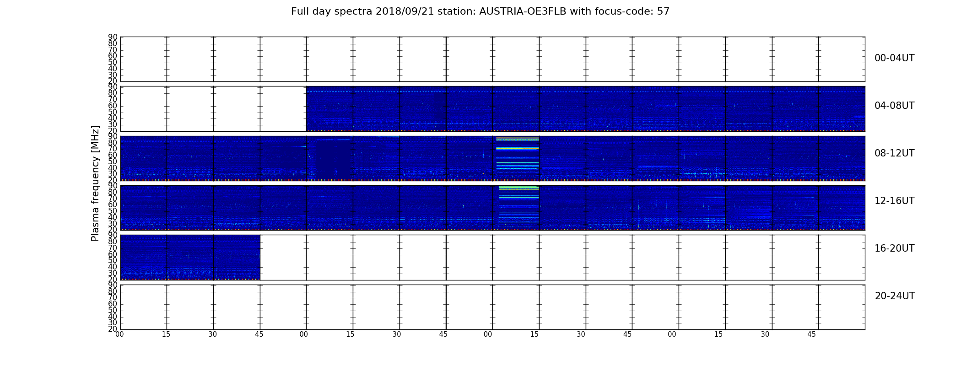Click the 04-08UT spectrogram data area
This screenshot has width=961, height=366.
point(585,109)
